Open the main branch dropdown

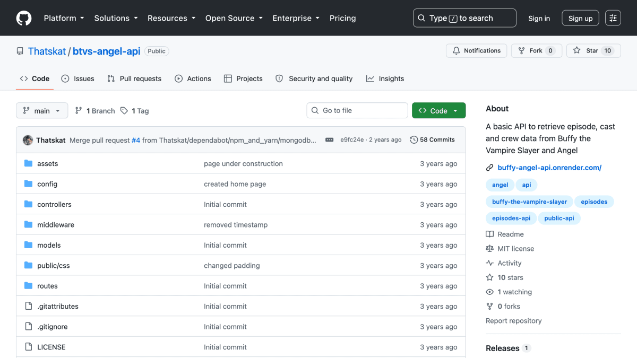pyautogui.click(x=42, y=111)
